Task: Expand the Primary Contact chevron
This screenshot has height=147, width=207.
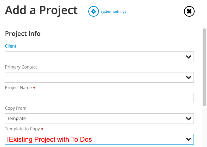Action: tap(189, 77)
